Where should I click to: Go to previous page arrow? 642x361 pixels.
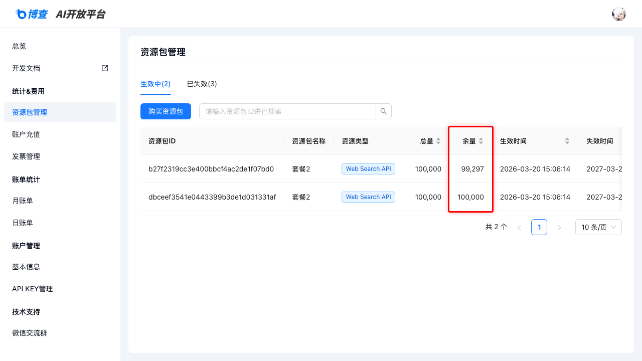pyautogui.click(x=519, y=227)
